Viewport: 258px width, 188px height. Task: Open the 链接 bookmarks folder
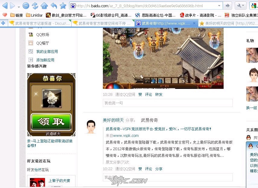17,15
